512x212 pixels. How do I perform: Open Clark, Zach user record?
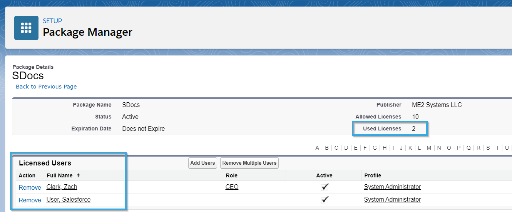click(x=62, y=187)
